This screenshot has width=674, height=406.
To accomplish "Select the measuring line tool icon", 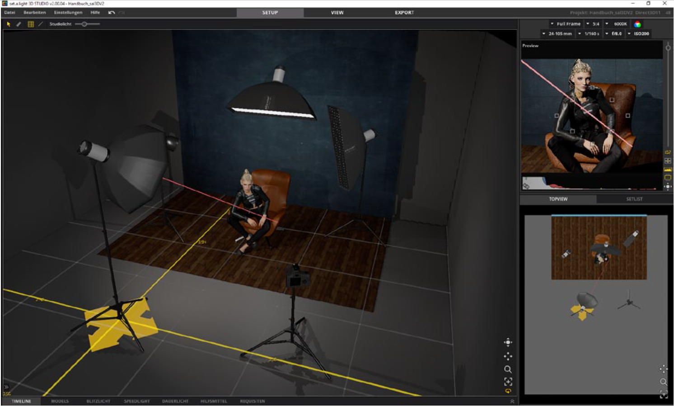I will click(41, 24).
